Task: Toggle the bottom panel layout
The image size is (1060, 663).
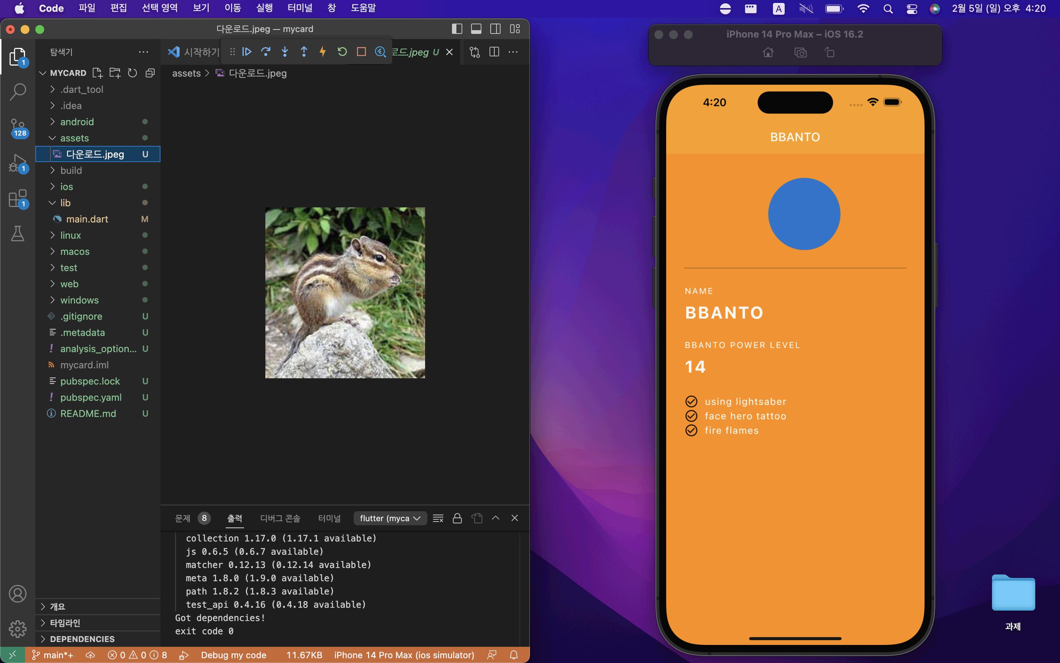Action: (x=476, y=29)
